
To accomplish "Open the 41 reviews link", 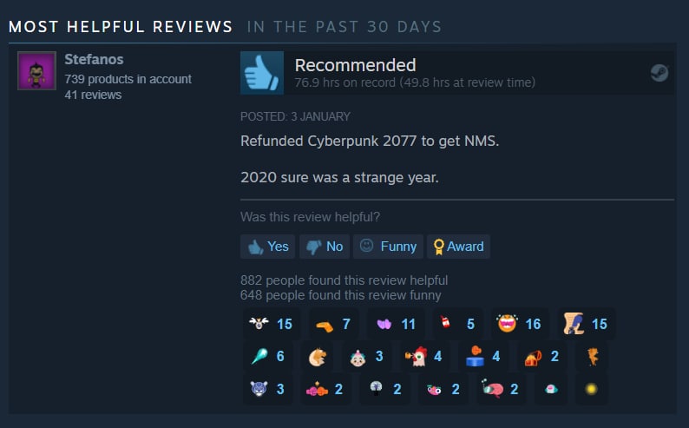I will pos(93,95).
